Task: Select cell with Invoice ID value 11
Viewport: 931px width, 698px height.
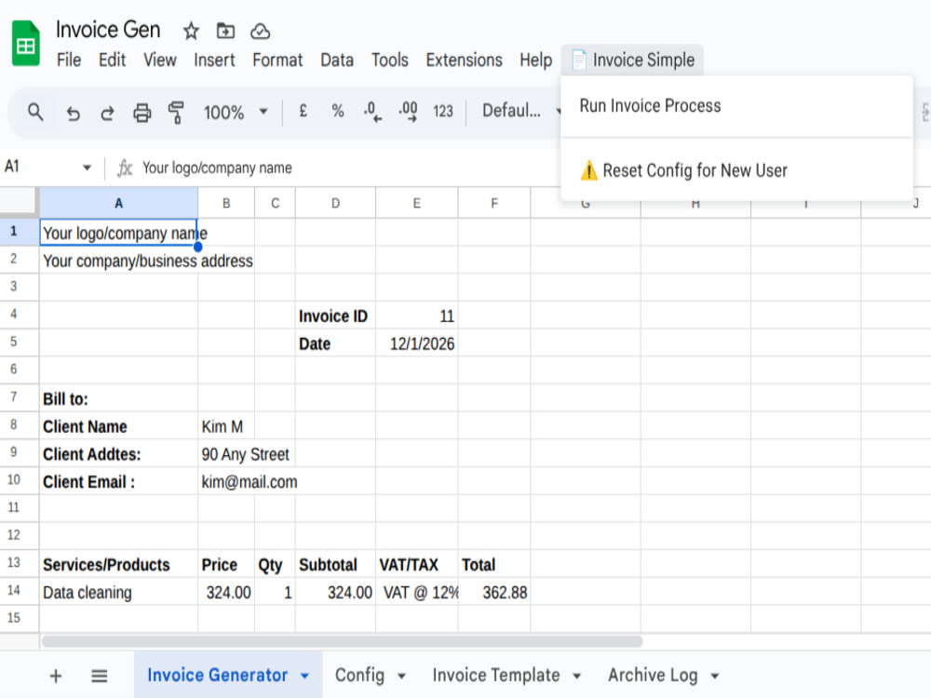Action: (x=417, y=315)
